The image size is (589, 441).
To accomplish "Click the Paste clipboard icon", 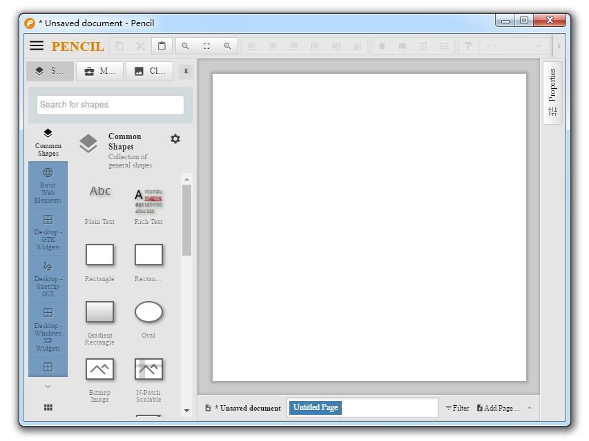I will tap(162, 46).
